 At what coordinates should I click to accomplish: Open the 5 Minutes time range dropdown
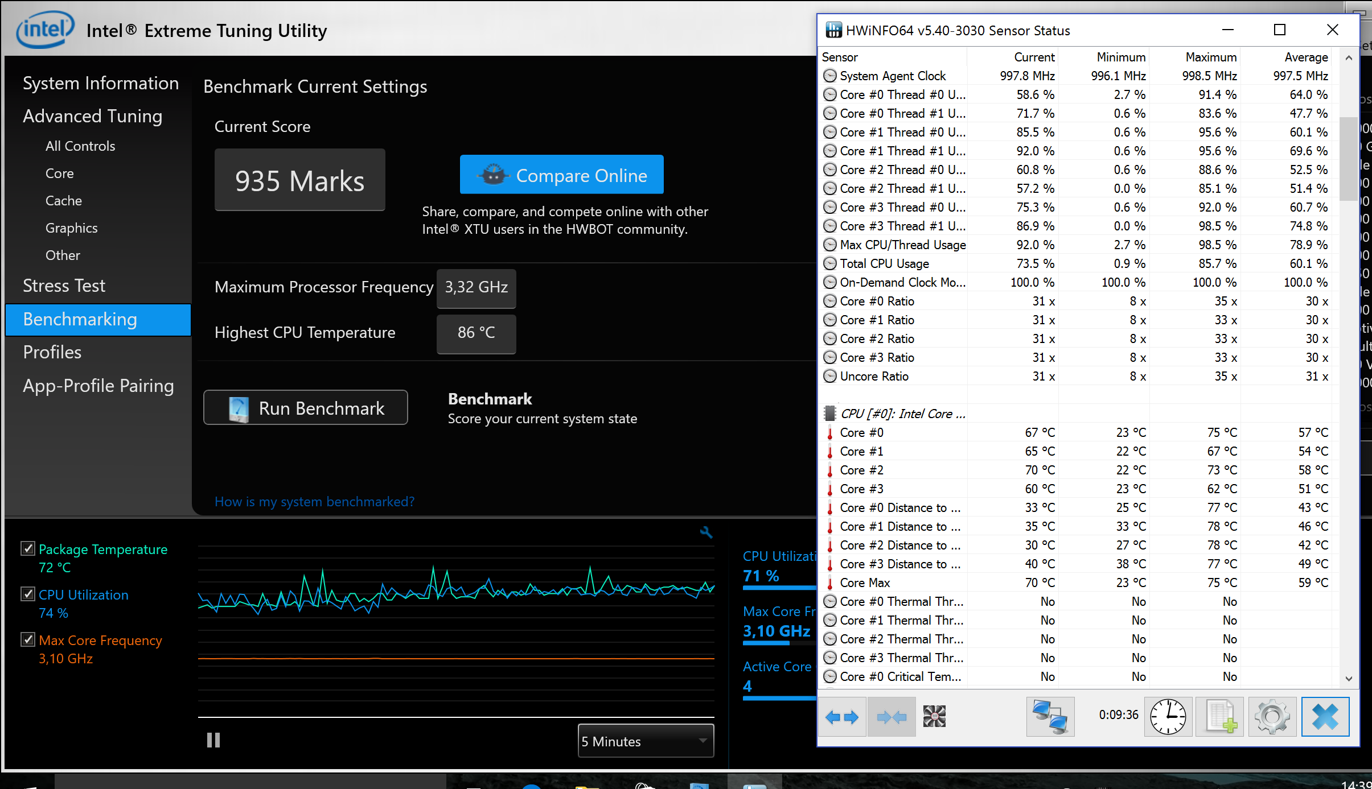tap(645, 741)
